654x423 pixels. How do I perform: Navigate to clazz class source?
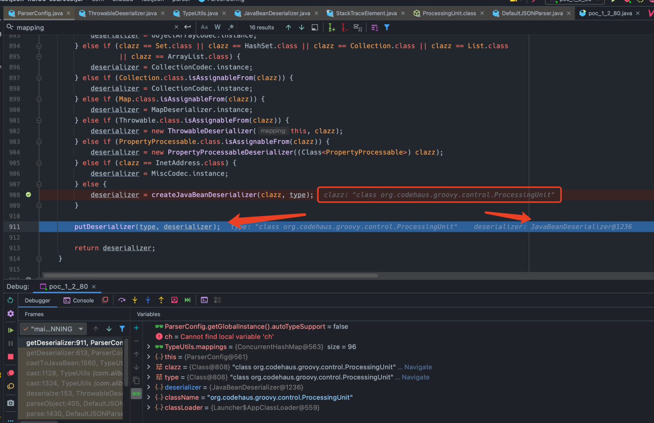pos(418,367)
